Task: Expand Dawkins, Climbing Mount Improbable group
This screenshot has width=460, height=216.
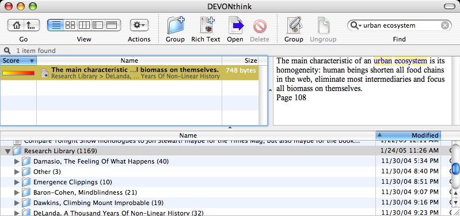Action: coord(17,203)
